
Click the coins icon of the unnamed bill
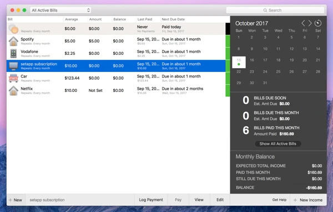pos(13,29)
